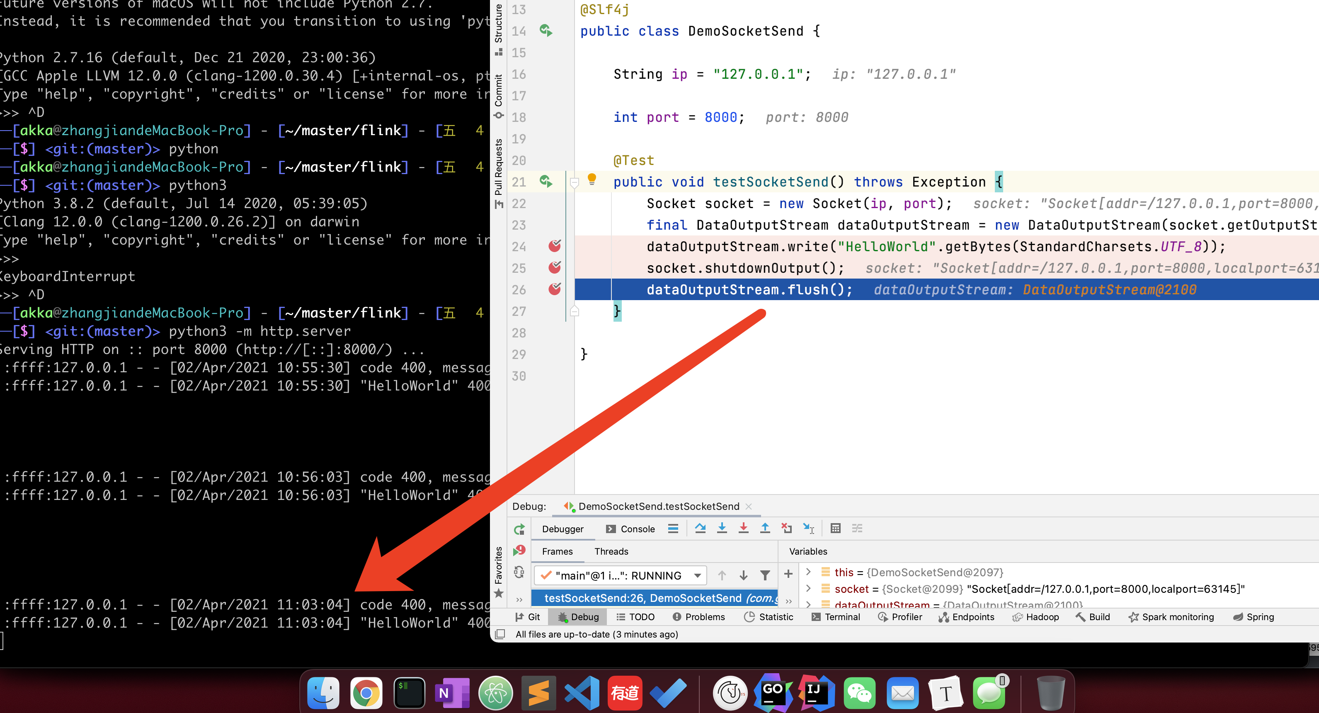Click the Step Into arrow icon

click(722, 528)
